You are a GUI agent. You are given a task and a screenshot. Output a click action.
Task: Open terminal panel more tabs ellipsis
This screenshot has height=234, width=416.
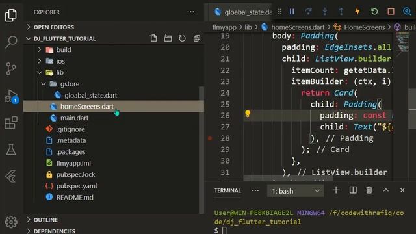(x=255, y=190)
